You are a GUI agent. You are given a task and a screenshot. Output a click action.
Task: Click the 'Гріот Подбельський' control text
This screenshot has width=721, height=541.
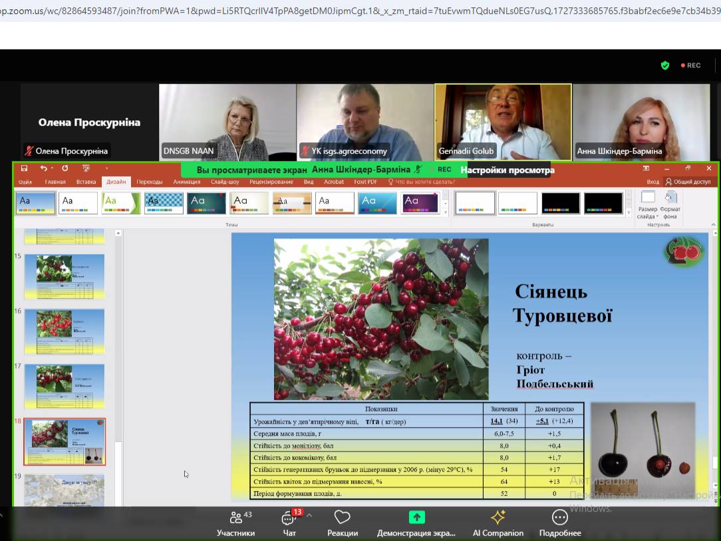click(555, 377)
